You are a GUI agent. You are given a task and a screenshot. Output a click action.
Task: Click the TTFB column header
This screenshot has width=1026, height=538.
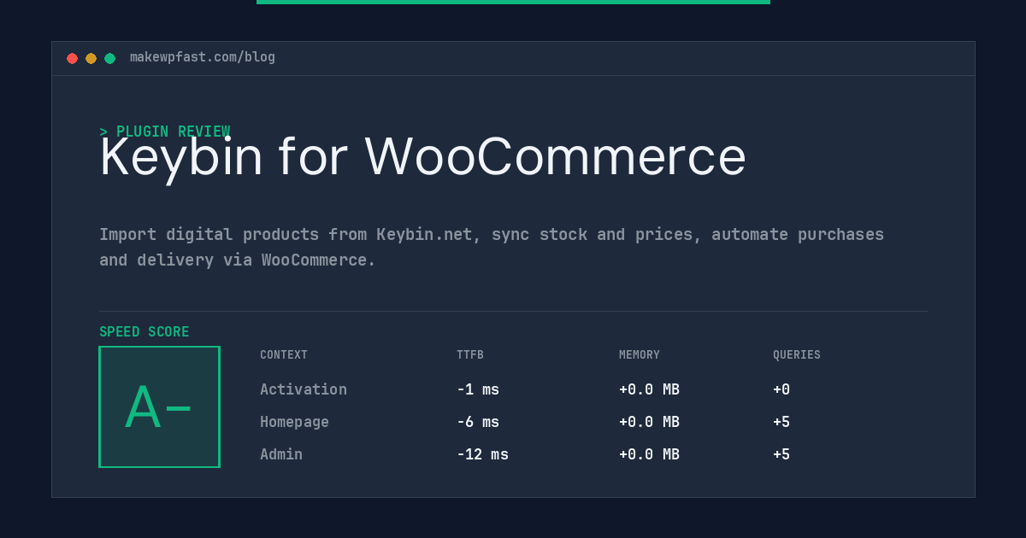tap(470, 355)
